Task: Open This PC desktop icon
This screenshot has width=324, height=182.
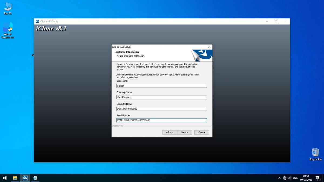Action: click(8, 8)
